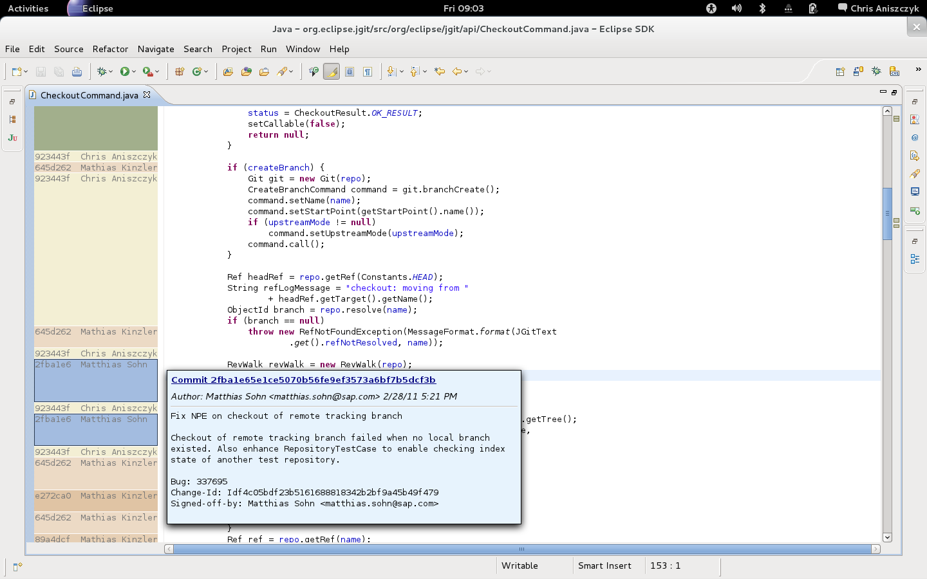Click the New file wizard icon
This screenshot has width=927, height=579.
point(17,71)
